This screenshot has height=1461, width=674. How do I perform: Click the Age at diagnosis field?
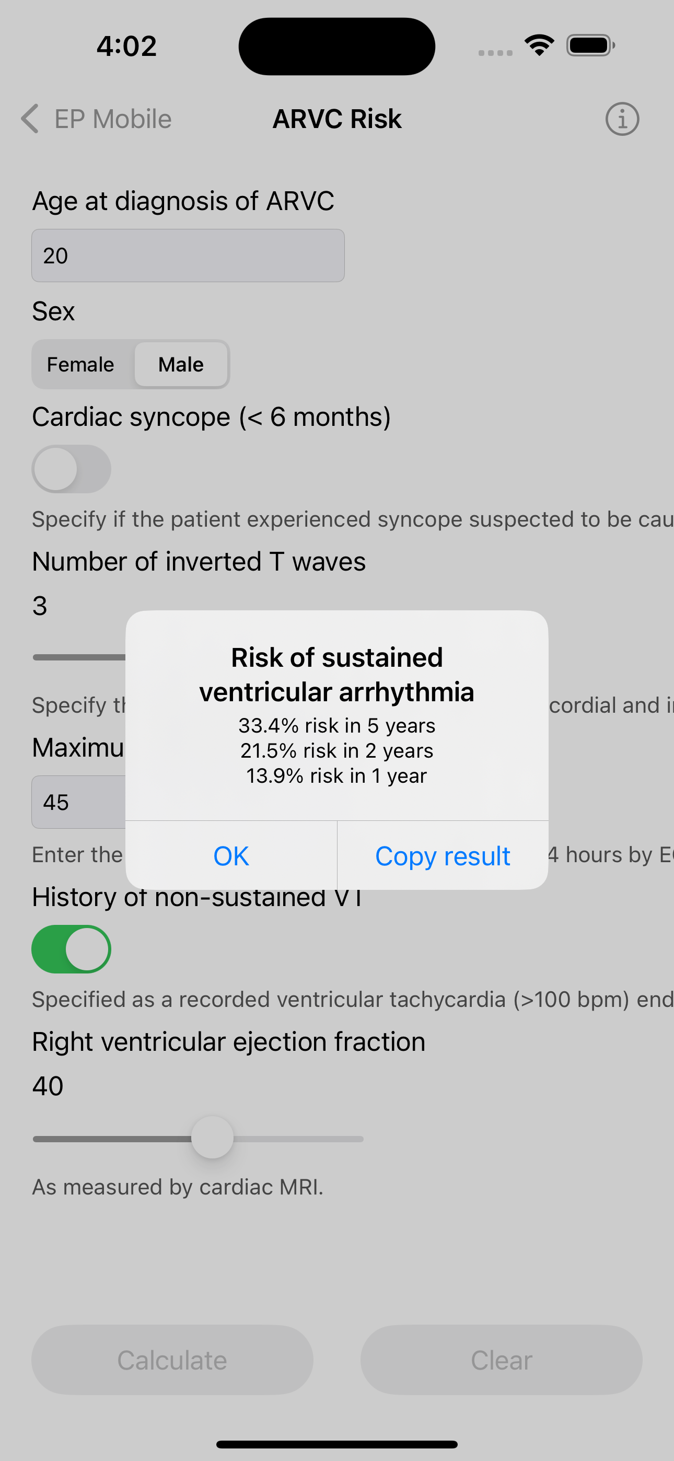188,256
